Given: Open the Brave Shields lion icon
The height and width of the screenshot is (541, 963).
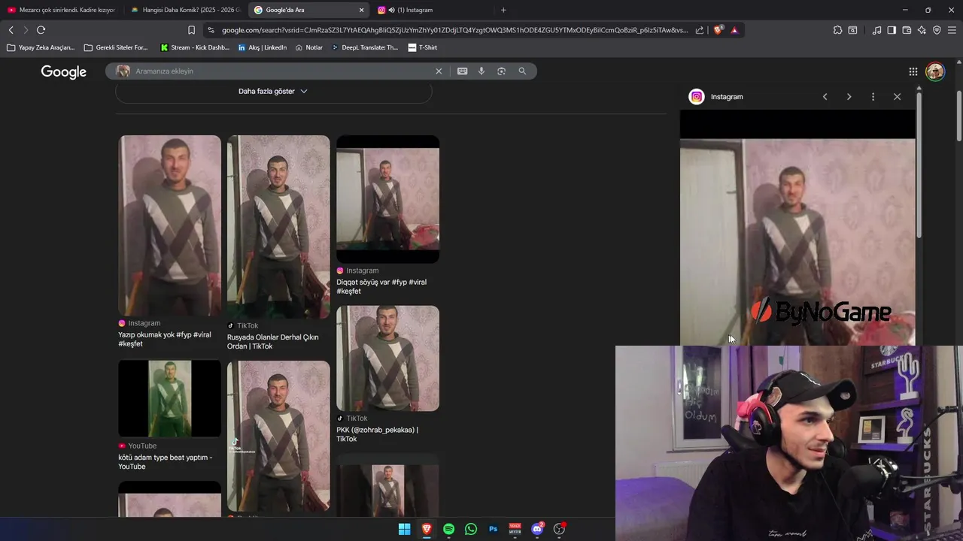Looking at the screenshot, I should pyautogui.click(x=718, y=30).
